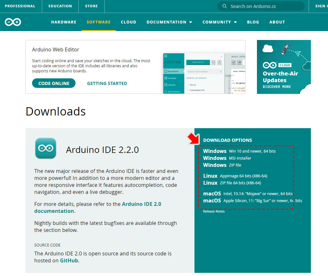Image resolution: width=328 pixels, height=276 pixels.
Task: Open the Blog page
Action: pyautogui.click(x=253, y=22)
